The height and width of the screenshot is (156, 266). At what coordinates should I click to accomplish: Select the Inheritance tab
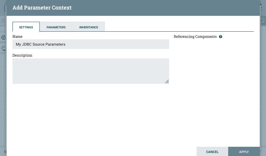click(x=88, y=27)
